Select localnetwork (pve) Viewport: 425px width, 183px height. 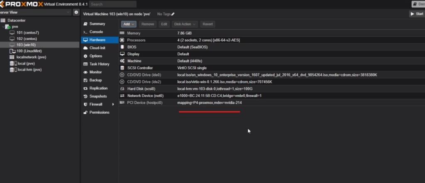tap(31, 57)
